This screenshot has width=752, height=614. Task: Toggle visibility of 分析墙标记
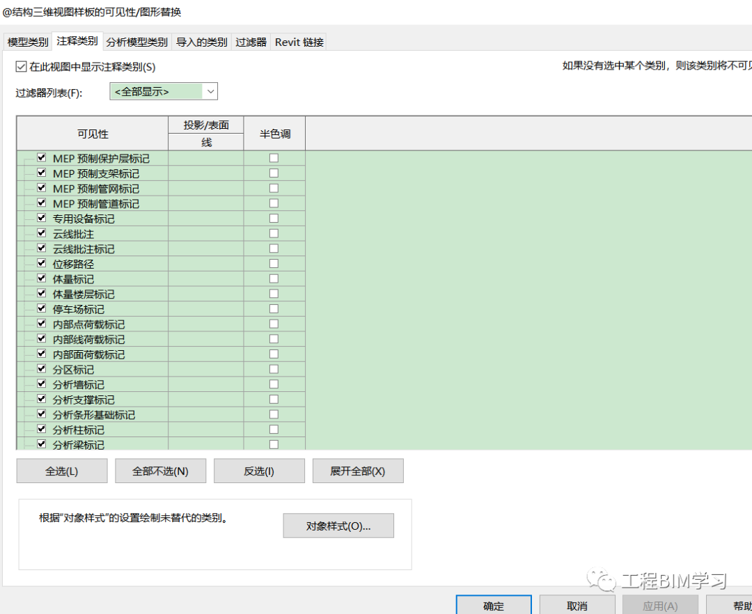[41, 384]
